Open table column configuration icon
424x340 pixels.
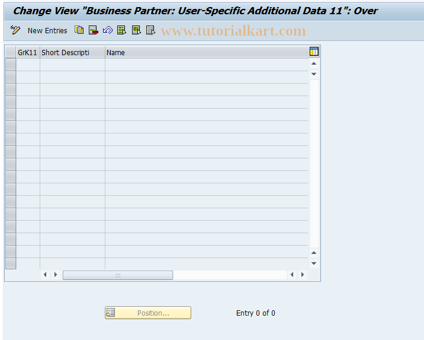tap(314, 52)
